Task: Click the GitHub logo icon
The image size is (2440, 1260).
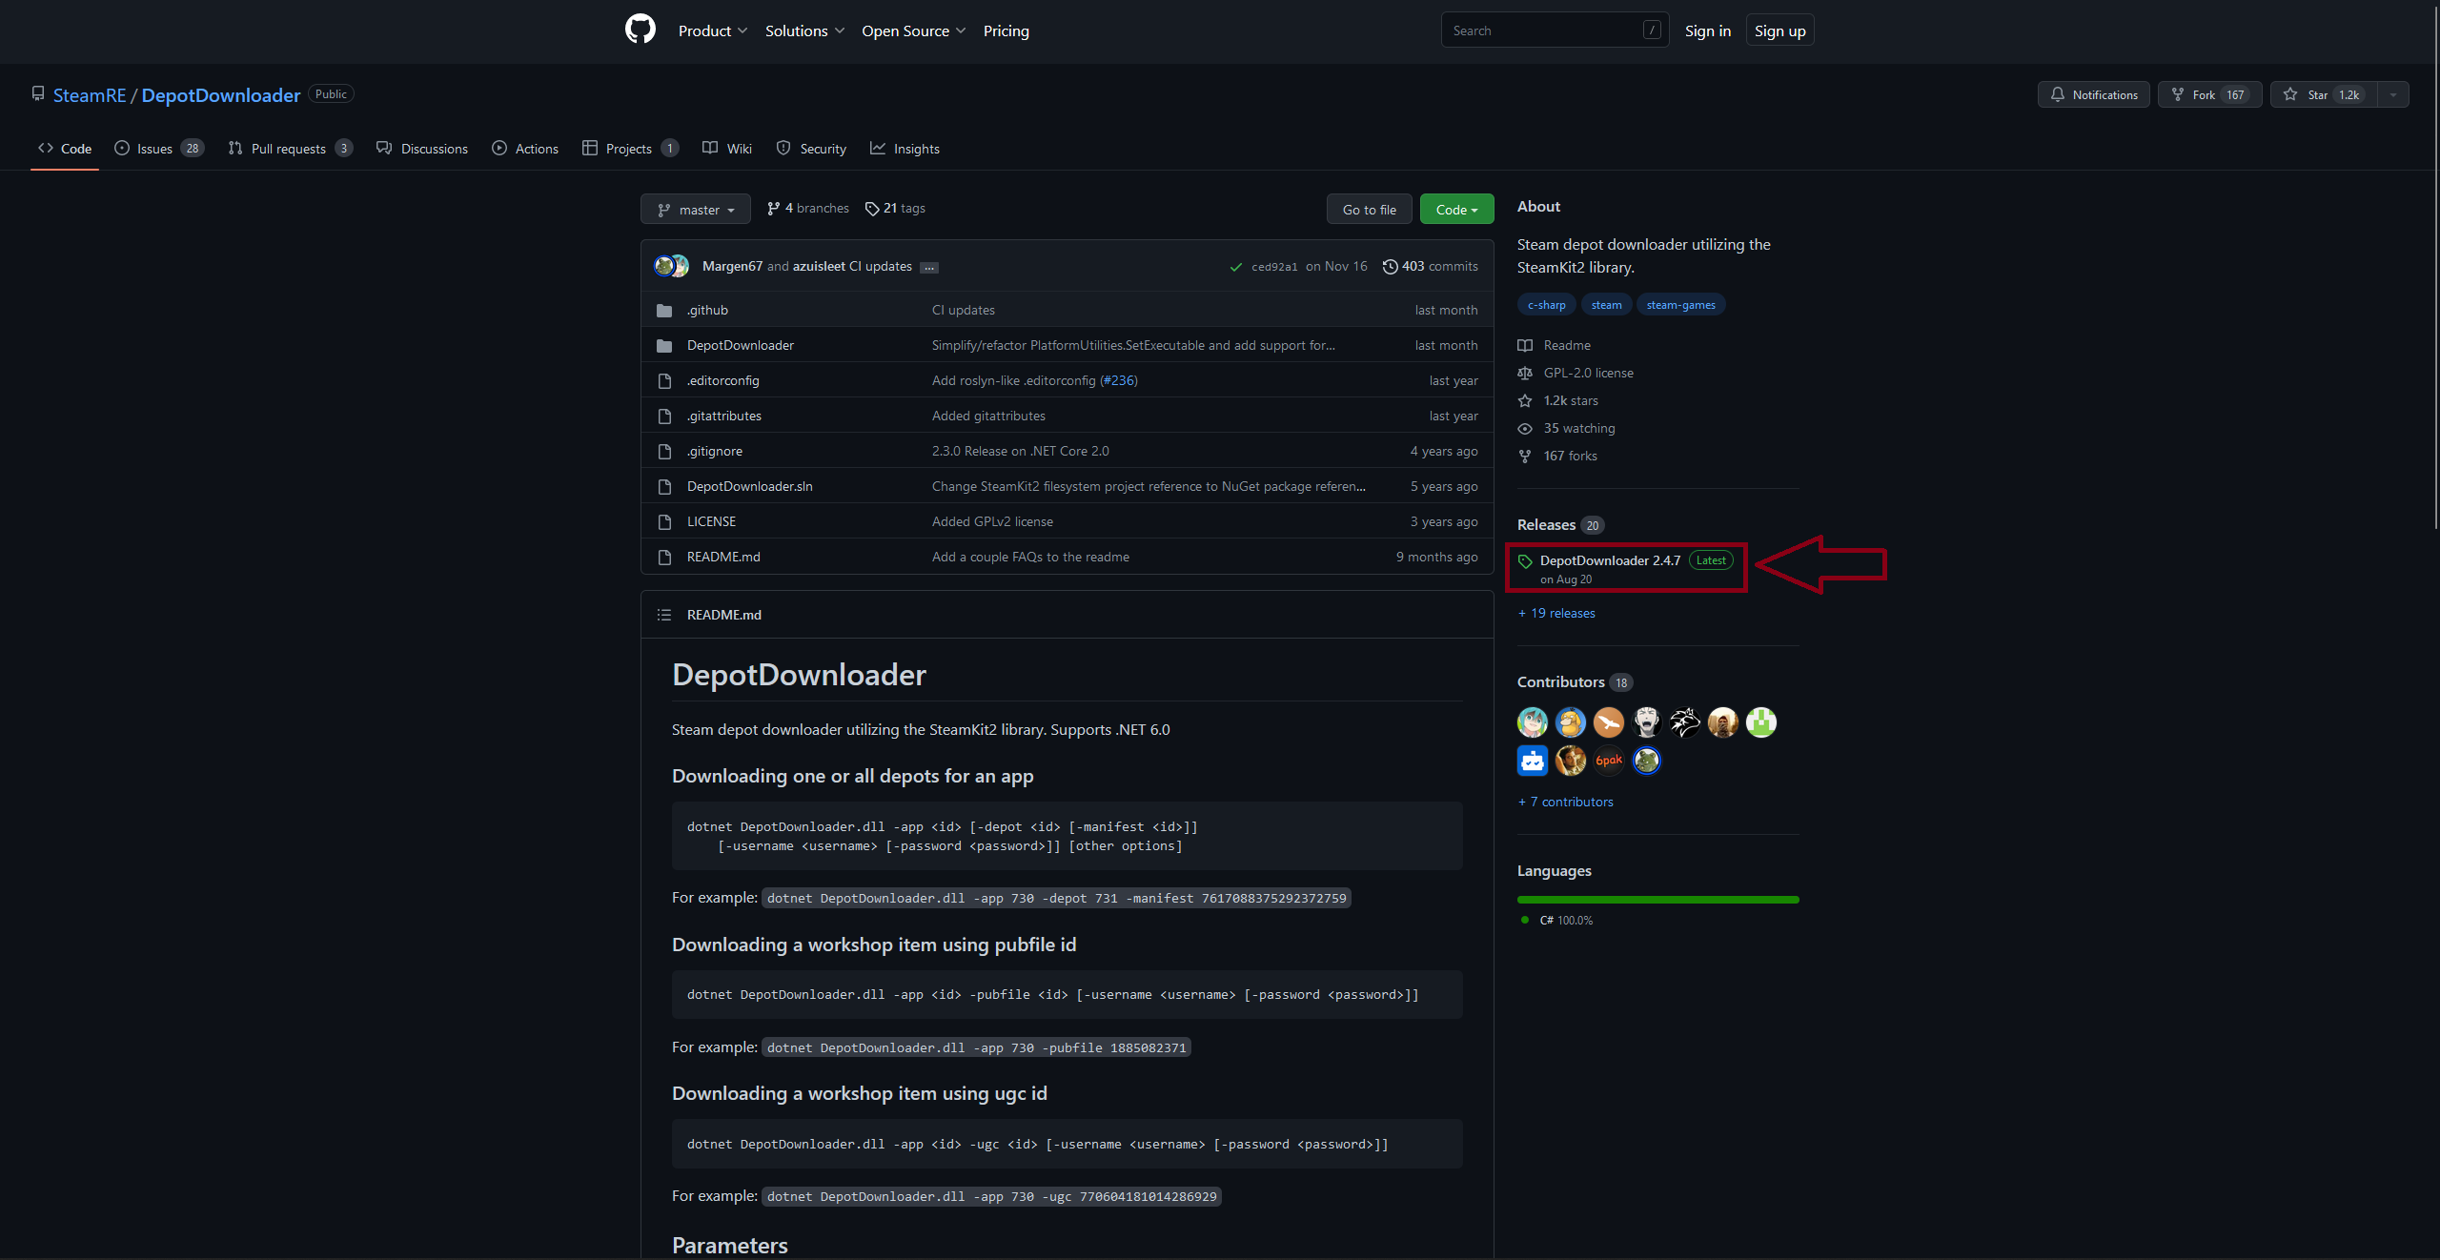Action: [x=640, y=30]
